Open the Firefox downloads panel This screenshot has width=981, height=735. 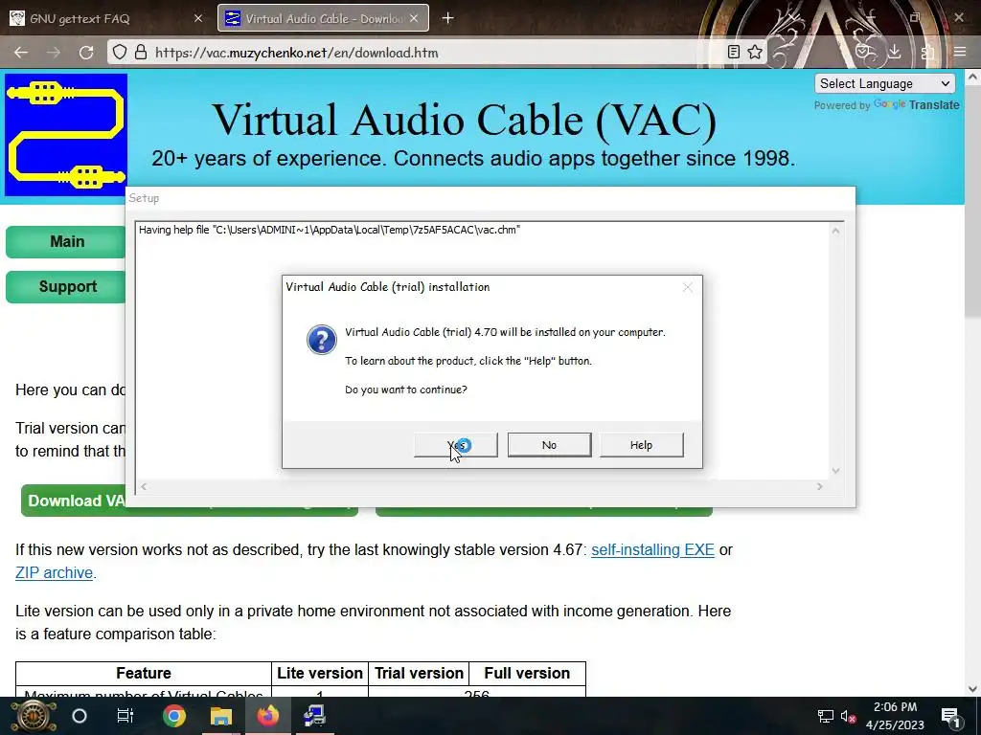[x=894, y=53]
